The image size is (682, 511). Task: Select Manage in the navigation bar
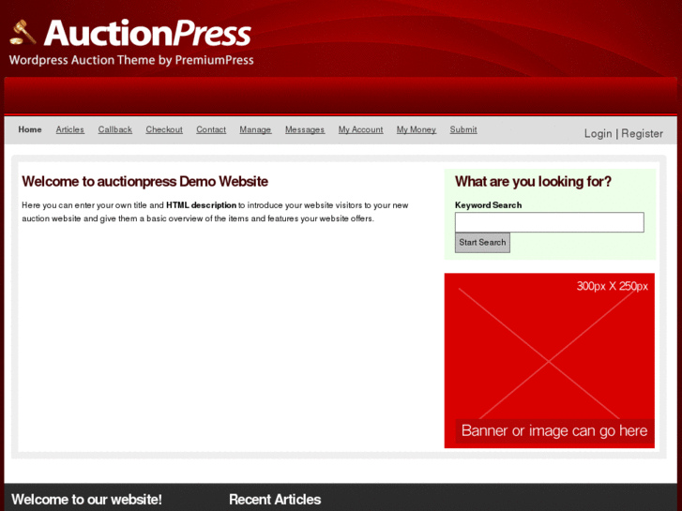coord(255,129)
